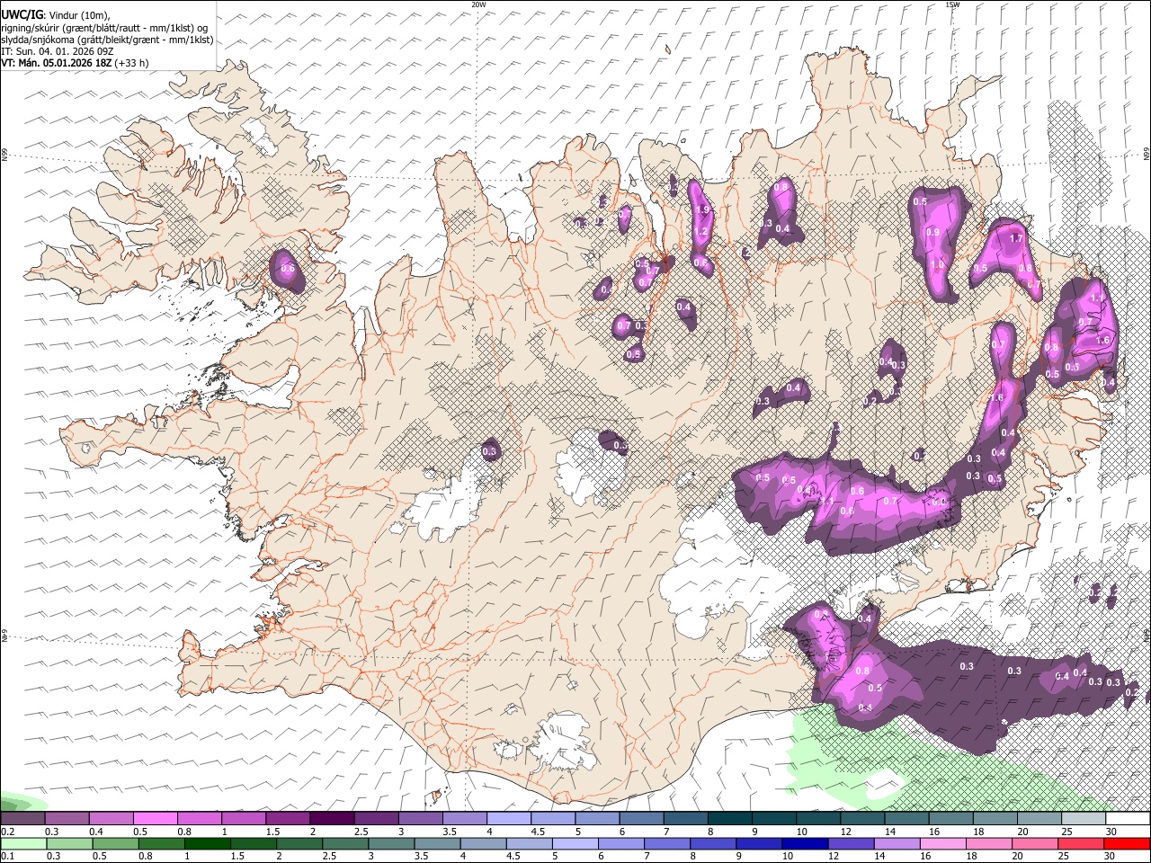Click the '20W' longitude label
Screen dimensions: 1151x863
point(478,4)
